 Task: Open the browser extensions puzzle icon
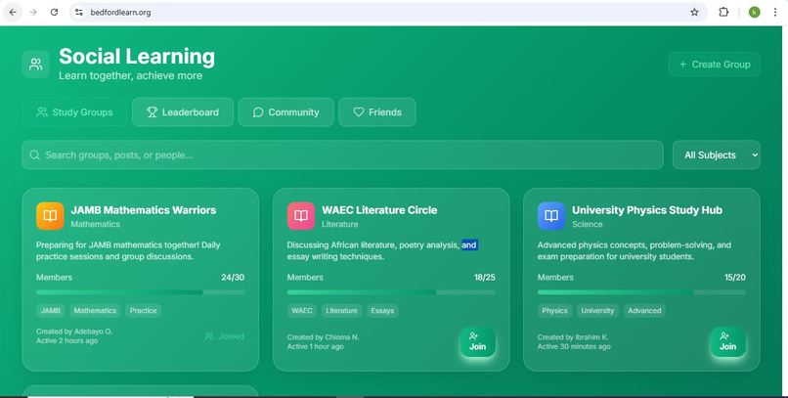click(723, 12)
